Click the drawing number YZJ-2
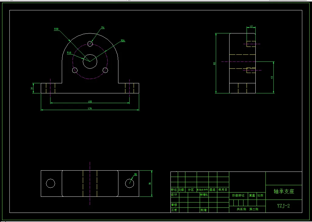Image resolution: width=312 pixels, height=222 pixels. click(x=284, y=206)
